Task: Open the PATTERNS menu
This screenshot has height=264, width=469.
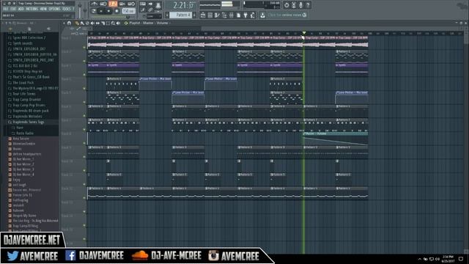Action: (x=32, y=10)
